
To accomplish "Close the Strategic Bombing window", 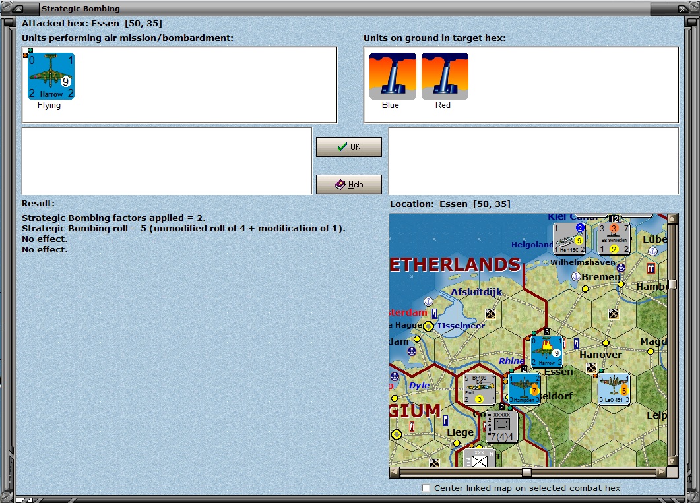I will pos(682,9).
